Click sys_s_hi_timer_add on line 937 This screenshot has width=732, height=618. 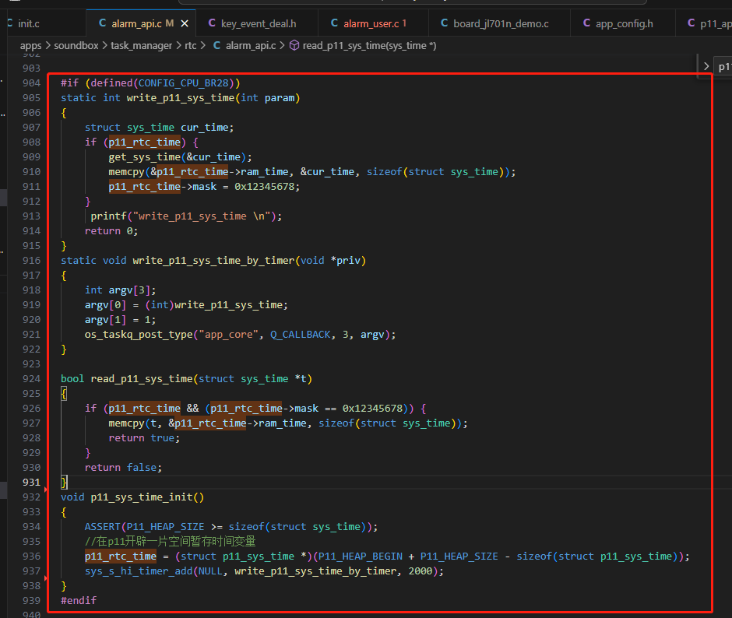(x=139, y=571)
